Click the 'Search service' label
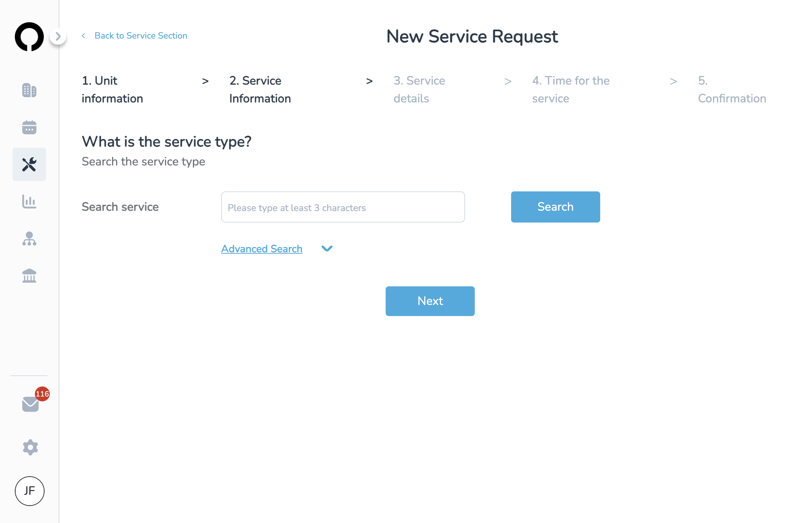The image size is (801, 523). [120, 207]
